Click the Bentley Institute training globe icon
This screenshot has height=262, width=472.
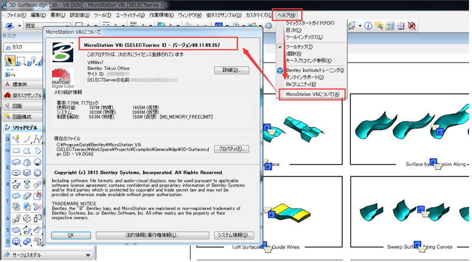coord(280,70)
